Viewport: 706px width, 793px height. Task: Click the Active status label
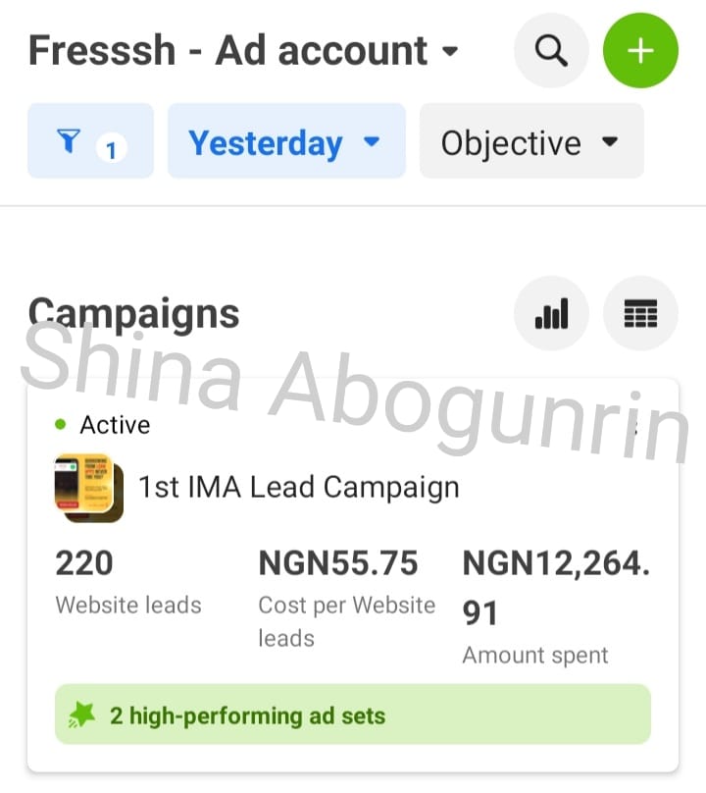click(x=115, y=425)
